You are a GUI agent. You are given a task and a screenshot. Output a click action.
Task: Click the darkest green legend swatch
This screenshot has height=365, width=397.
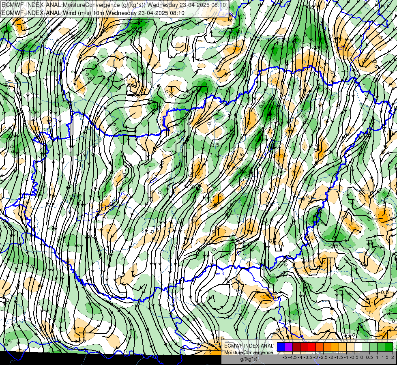tap(388, 347)
